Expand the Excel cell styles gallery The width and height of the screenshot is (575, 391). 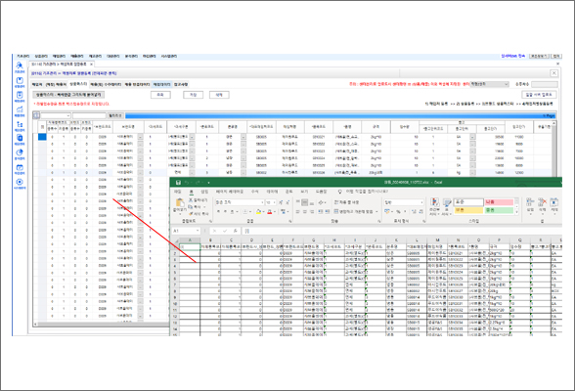(x=517, y=212)
